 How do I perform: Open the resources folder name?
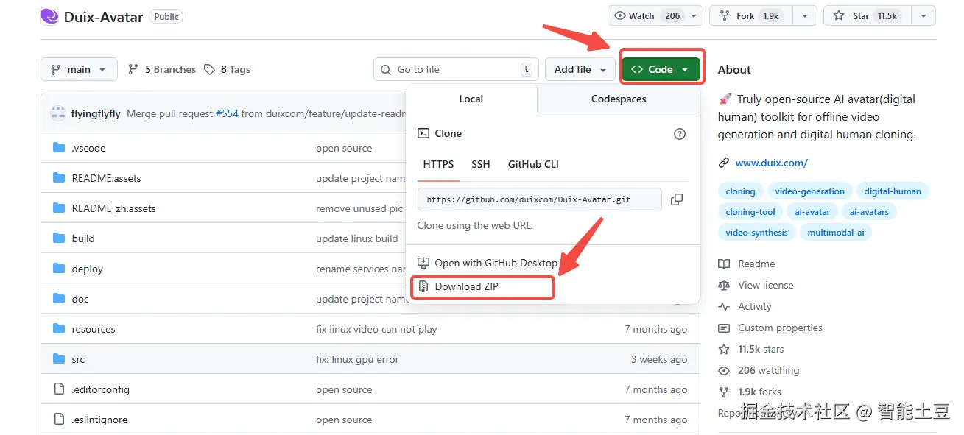pyautogui.click(x=94, y=329)
